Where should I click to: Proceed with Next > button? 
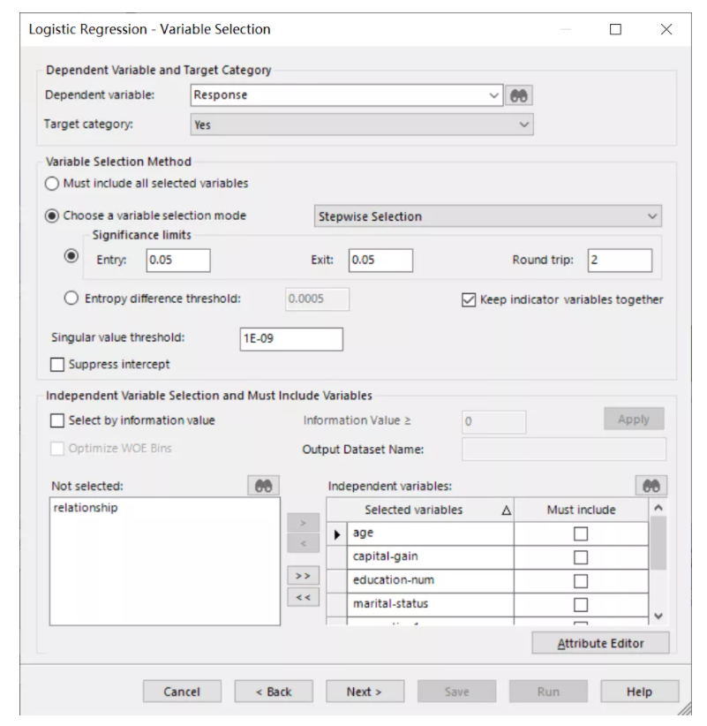(365, 692)
